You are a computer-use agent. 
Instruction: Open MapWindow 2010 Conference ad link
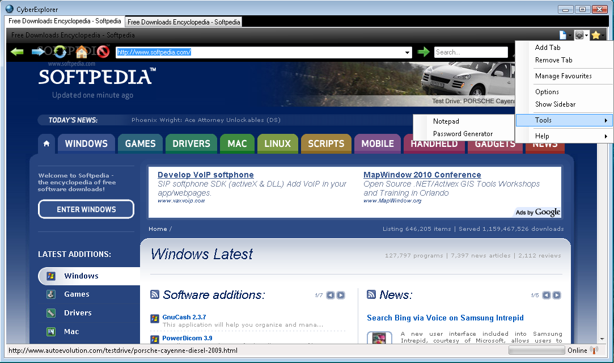422,175
